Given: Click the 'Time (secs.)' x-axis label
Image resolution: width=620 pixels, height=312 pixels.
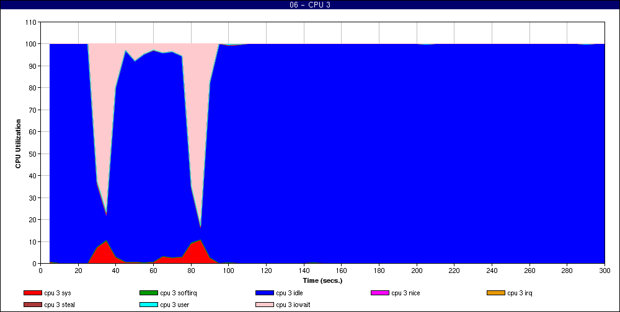Looking at the screenshot, I should point(322,281).
